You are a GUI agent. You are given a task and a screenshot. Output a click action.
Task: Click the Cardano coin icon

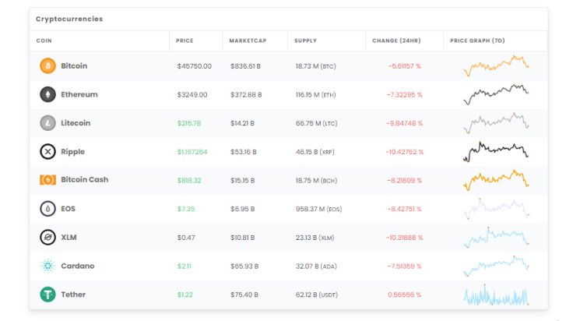47,266
